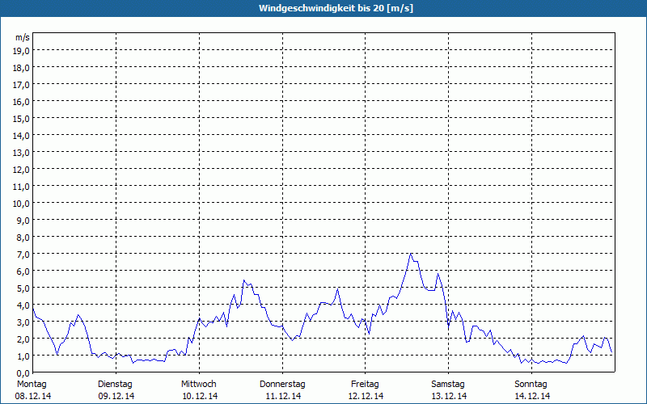Viewport: 647px width, 404px height.
Task: Click the date 09.12.14
Action: click(x=116, y=396)
